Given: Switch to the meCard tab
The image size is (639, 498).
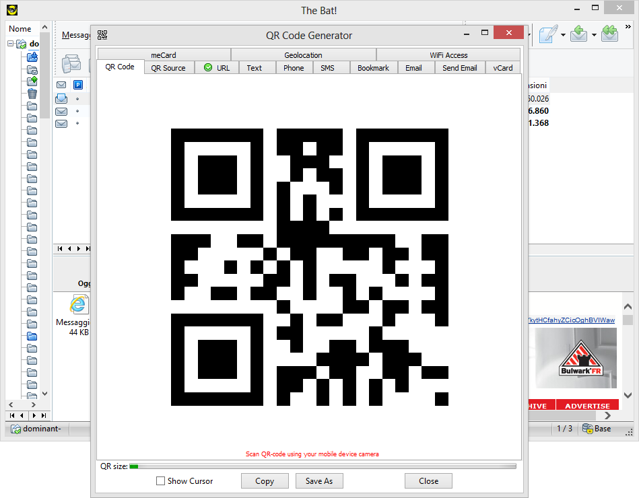Looking at the screenshot, I should [x=164, y=55].
